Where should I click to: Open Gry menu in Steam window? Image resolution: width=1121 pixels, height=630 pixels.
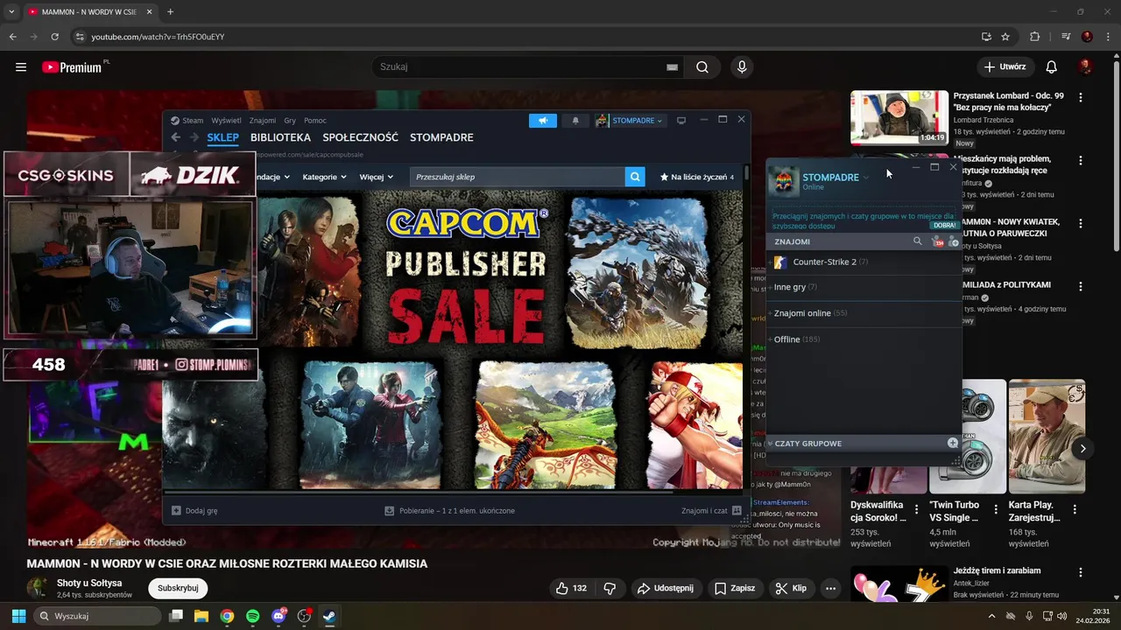click(x=290, y=121)
